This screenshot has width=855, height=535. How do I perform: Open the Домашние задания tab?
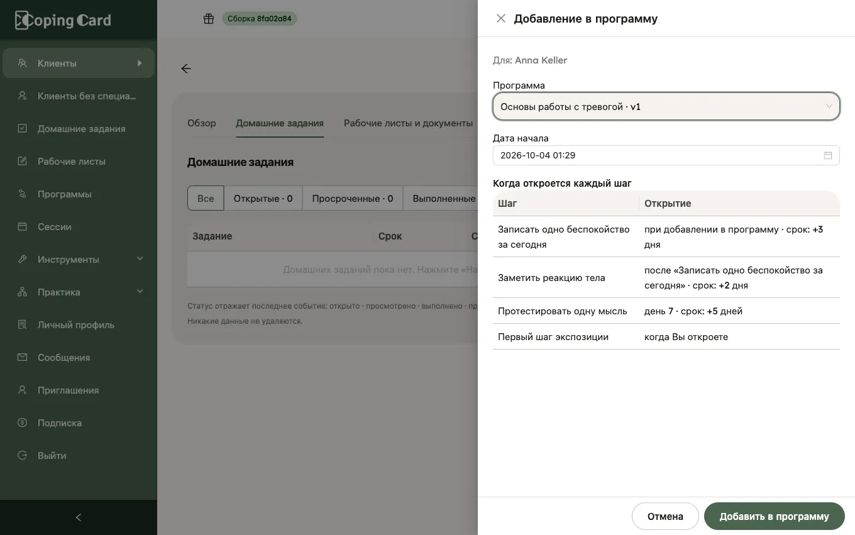click(x=280, y=123)
